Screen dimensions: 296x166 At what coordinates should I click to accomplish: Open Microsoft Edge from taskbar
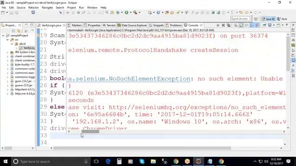(108, 161)
